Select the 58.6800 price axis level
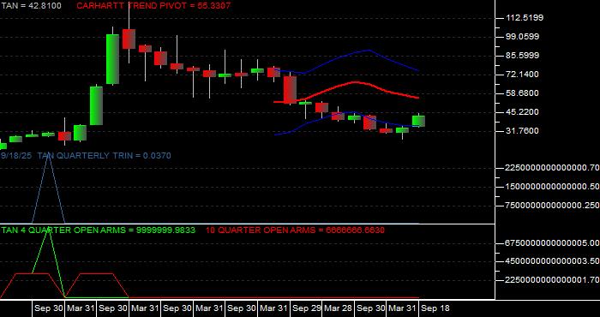 pos(522,93)
